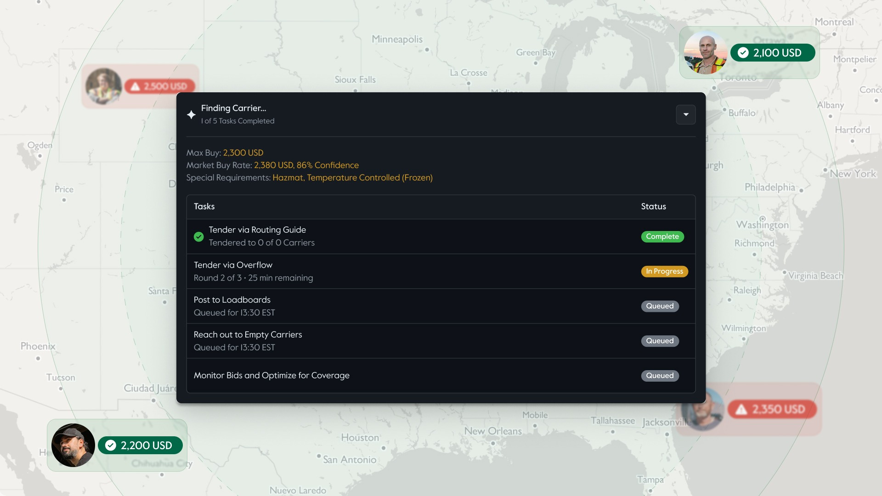Click Queued badge for Post to Loadboards
Viewport: 882px width, 496px height.
[x=660, y=306]
